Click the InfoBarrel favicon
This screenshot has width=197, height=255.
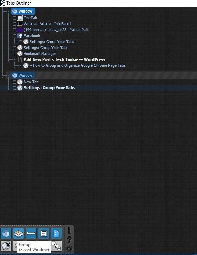(x=20, y=24)
